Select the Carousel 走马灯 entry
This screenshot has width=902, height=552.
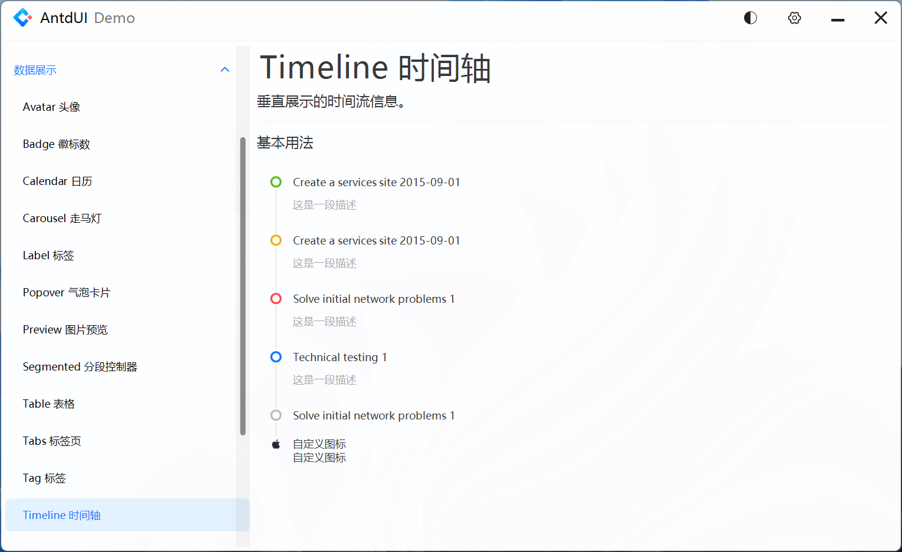click(62, 218)
